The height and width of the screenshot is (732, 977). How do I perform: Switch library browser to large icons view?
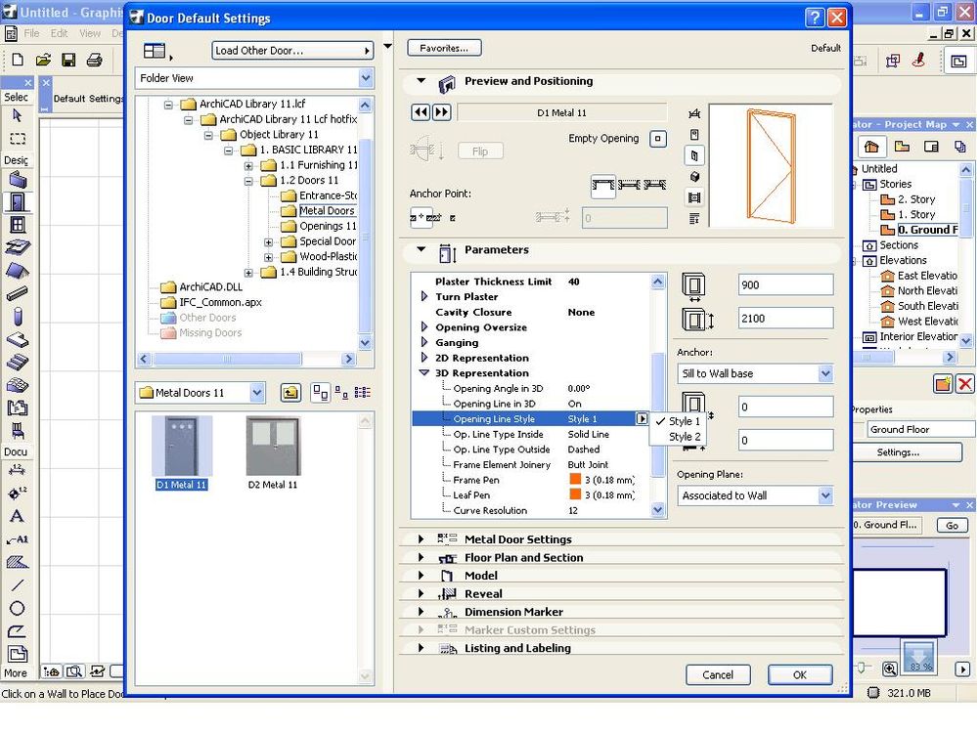(x=320, y=393)
